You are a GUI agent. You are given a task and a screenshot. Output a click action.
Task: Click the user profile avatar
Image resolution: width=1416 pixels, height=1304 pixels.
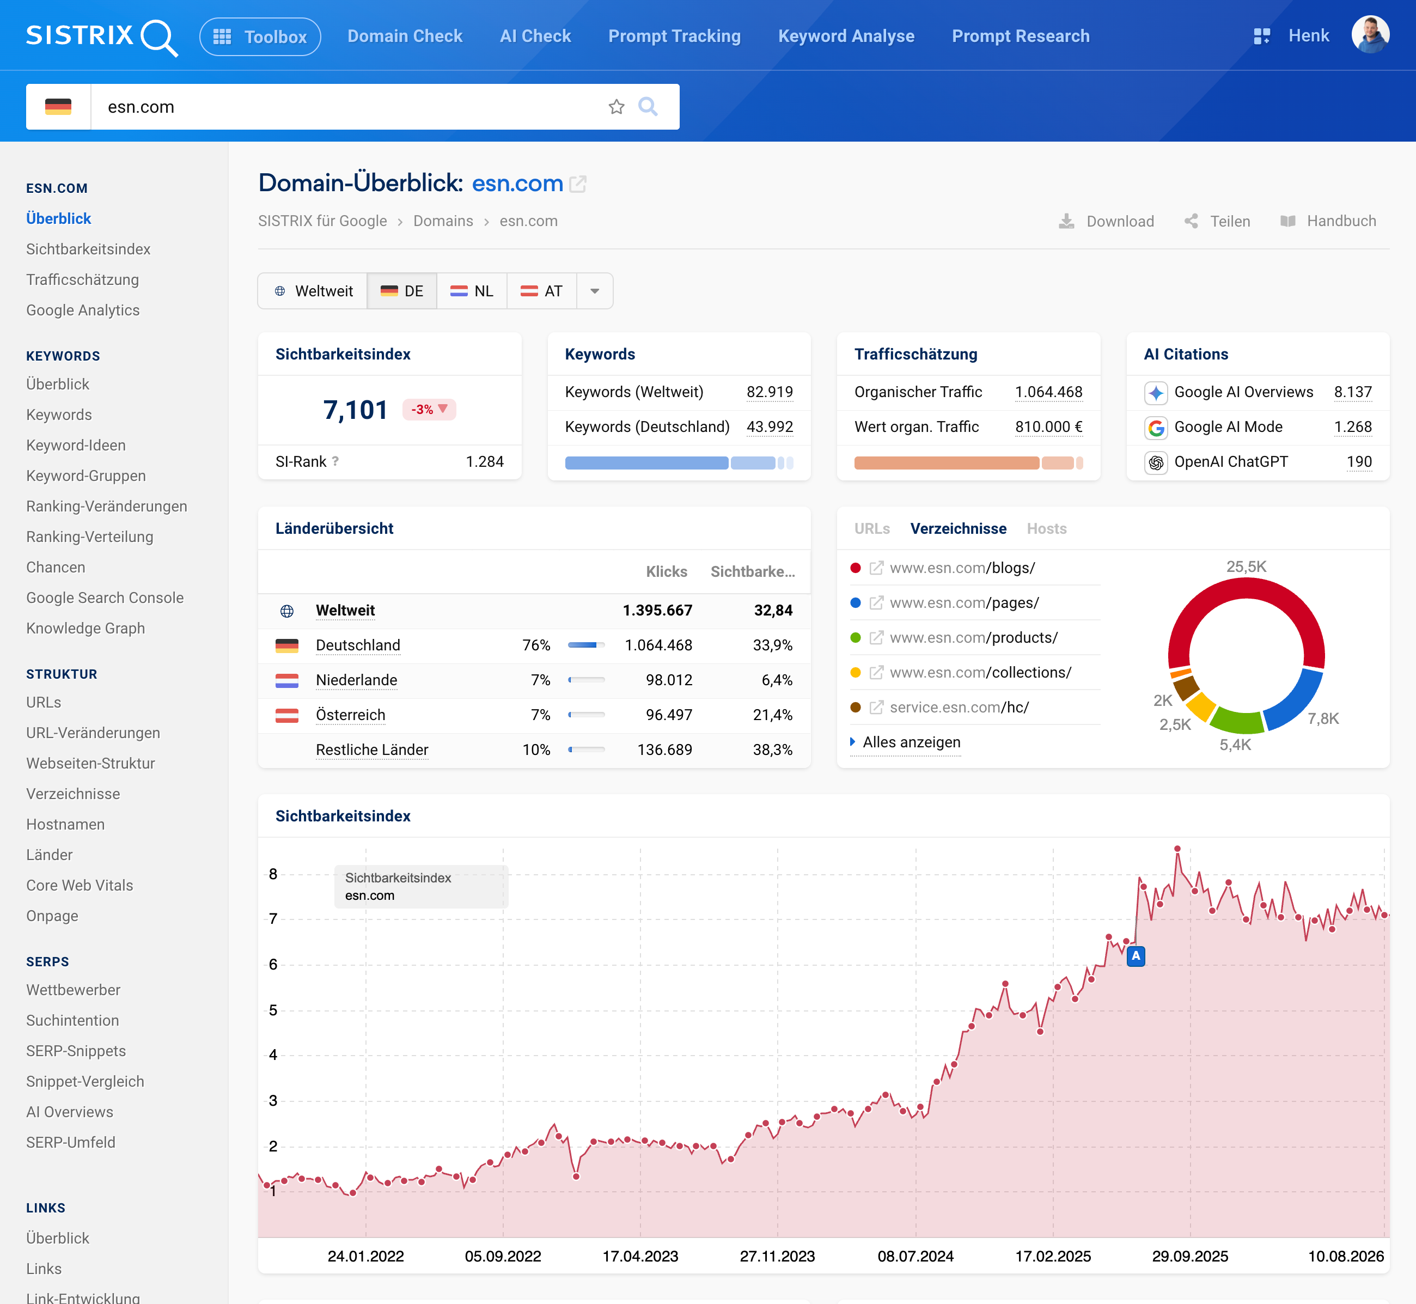(1370, 35)
